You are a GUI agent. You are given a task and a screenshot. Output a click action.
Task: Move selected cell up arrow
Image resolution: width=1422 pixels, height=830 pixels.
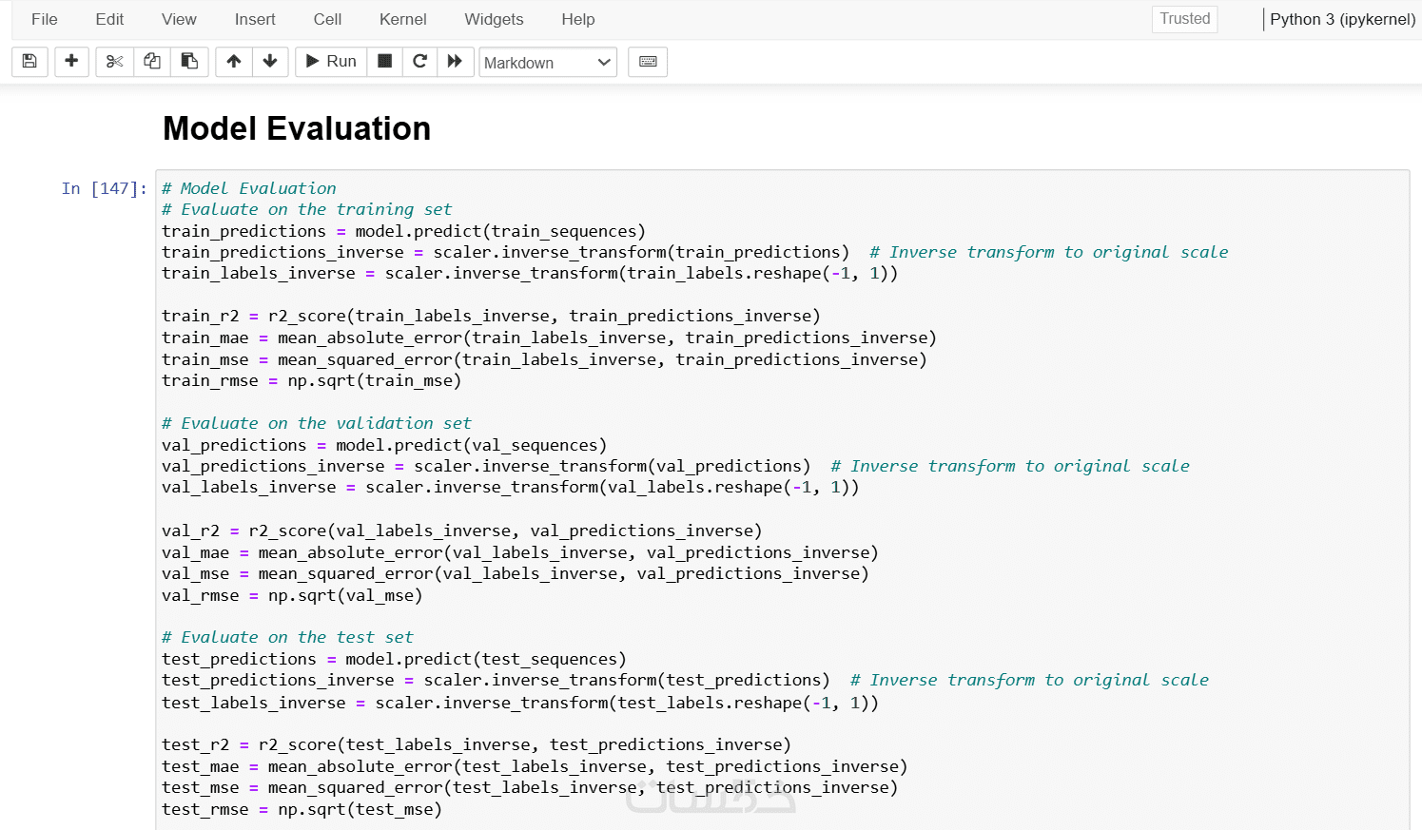coord(234,62)
